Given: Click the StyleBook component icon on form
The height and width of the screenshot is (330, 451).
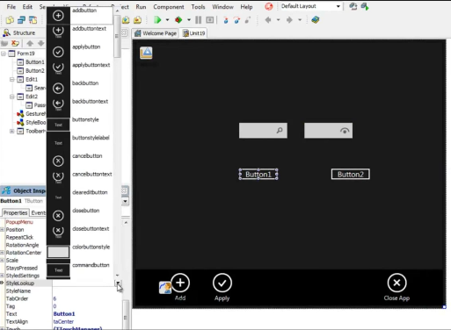Looking at the screenshot, I should click(x=146, y=53).
